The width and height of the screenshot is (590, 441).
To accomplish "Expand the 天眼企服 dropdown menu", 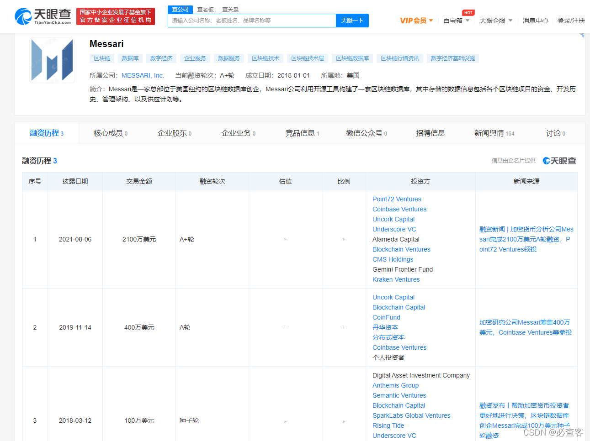I will 496,21.
